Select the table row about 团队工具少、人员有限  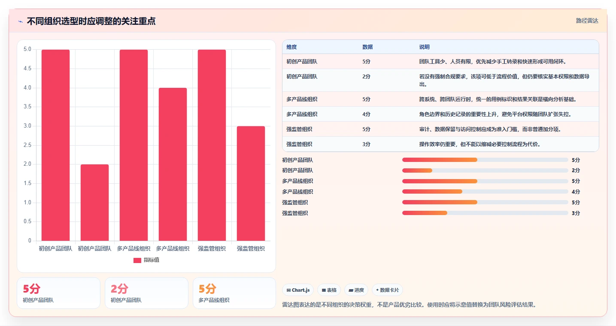click(x=440, y=62)
